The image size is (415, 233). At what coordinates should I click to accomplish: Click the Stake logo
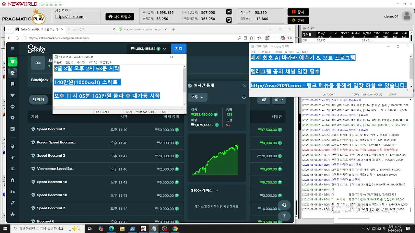pyautogui.click(x=36, y=49)
